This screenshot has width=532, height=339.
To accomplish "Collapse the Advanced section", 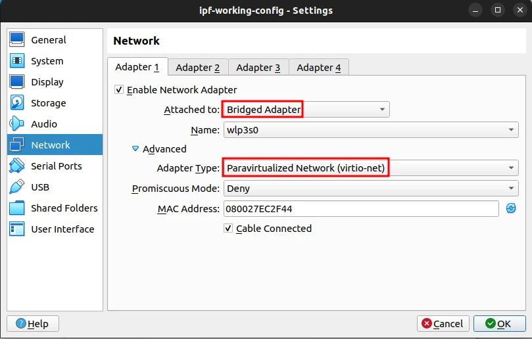I will (x=136, y=149).
